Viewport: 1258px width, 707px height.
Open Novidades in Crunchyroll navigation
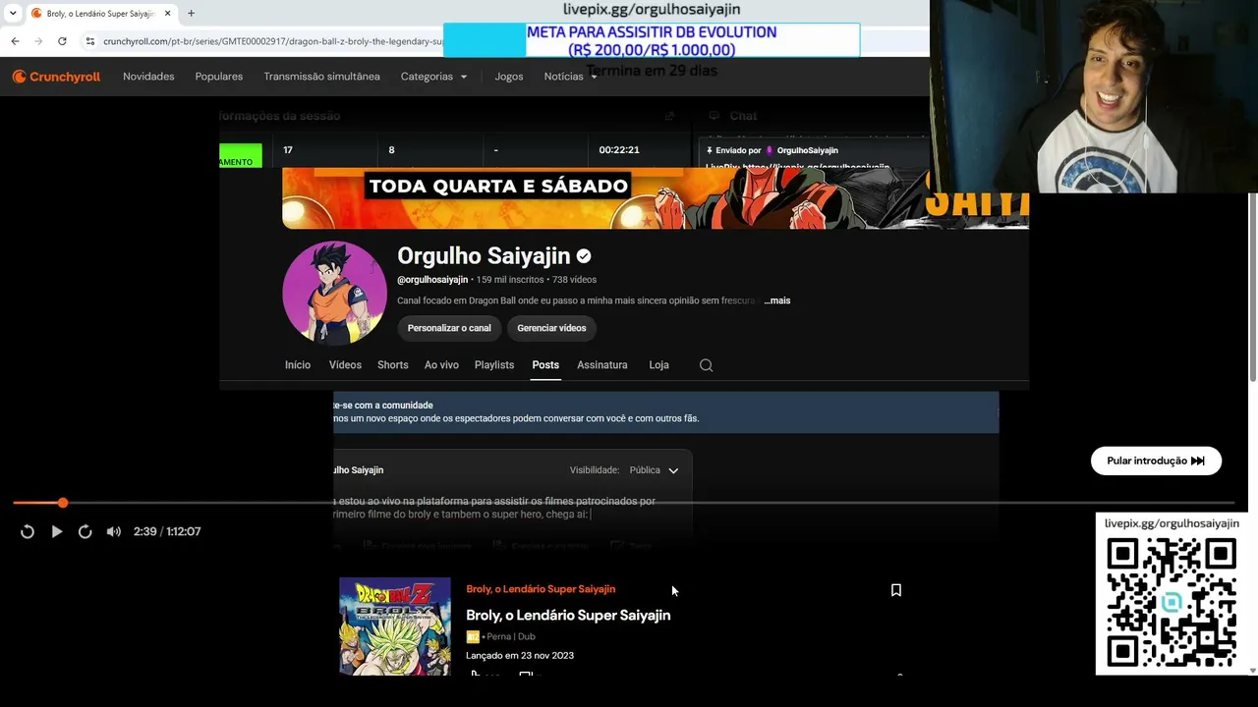[x=148, y=77]
